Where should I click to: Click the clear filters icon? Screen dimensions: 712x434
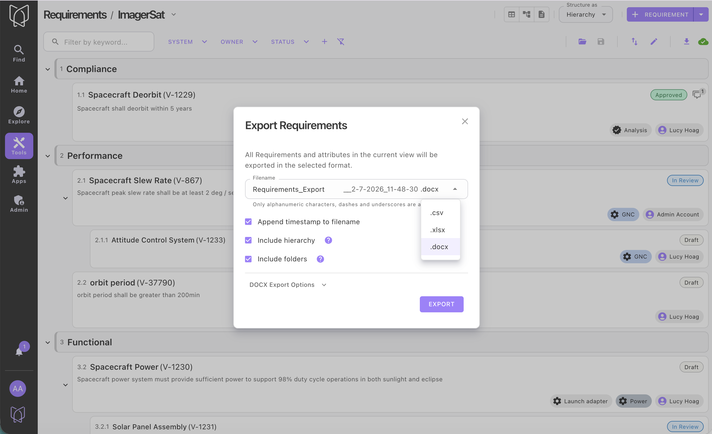point(341,42)
